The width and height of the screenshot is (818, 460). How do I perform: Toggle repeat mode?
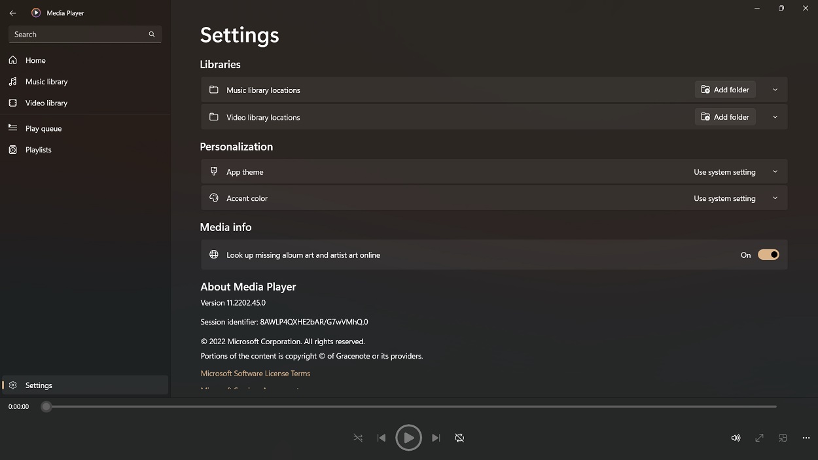tap(459, 438)
